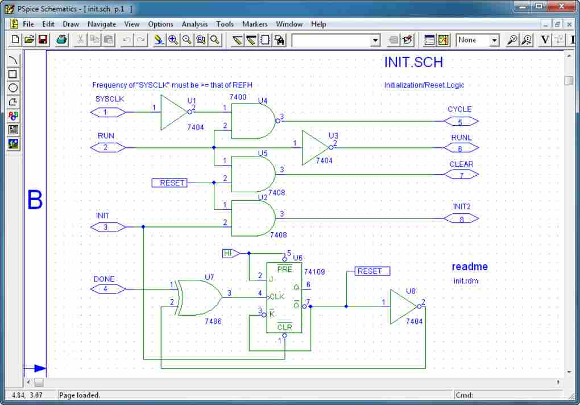Click the Redraw pencil icon
This screenshot has width=580, height=405.
[159, 40]
